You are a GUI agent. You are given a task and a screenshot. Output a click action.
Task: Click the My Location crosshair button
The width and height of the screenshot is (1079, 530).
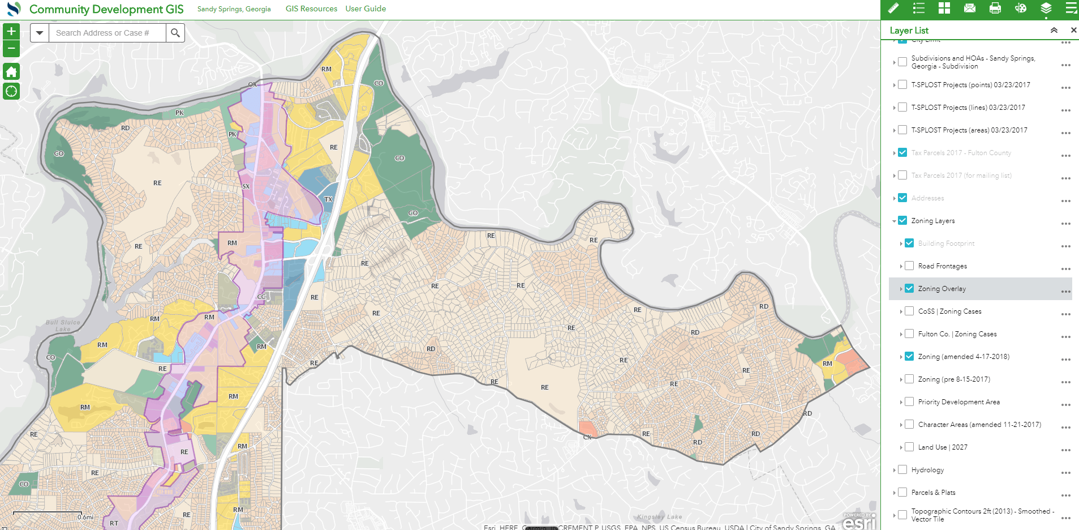pyautogui.click(x=11, y=91)
